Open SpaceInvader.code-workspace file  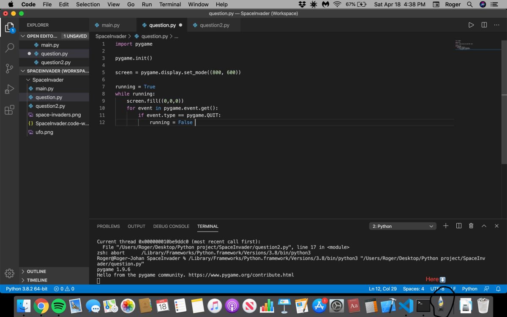(54, 123)
